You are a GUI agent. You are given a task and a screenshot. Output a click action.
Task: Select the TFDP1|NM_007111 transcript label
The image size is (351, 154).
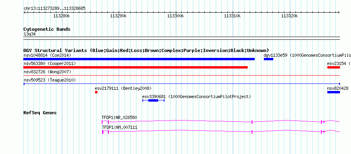click(x=119, y=127)
